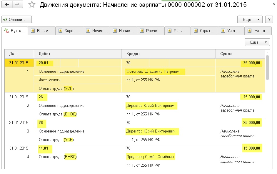Open the Исчис... tab
This screenshot has height=174, width=277.
pyautogui.click(x=96, y=31)
